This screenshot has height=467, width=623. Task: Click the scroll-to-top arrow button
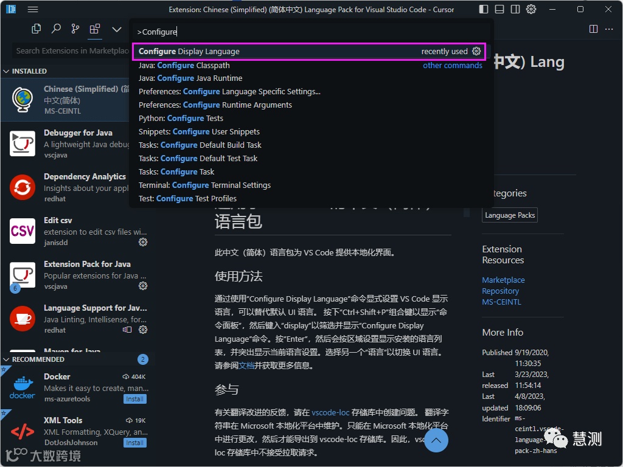click(x=436, y=440)
